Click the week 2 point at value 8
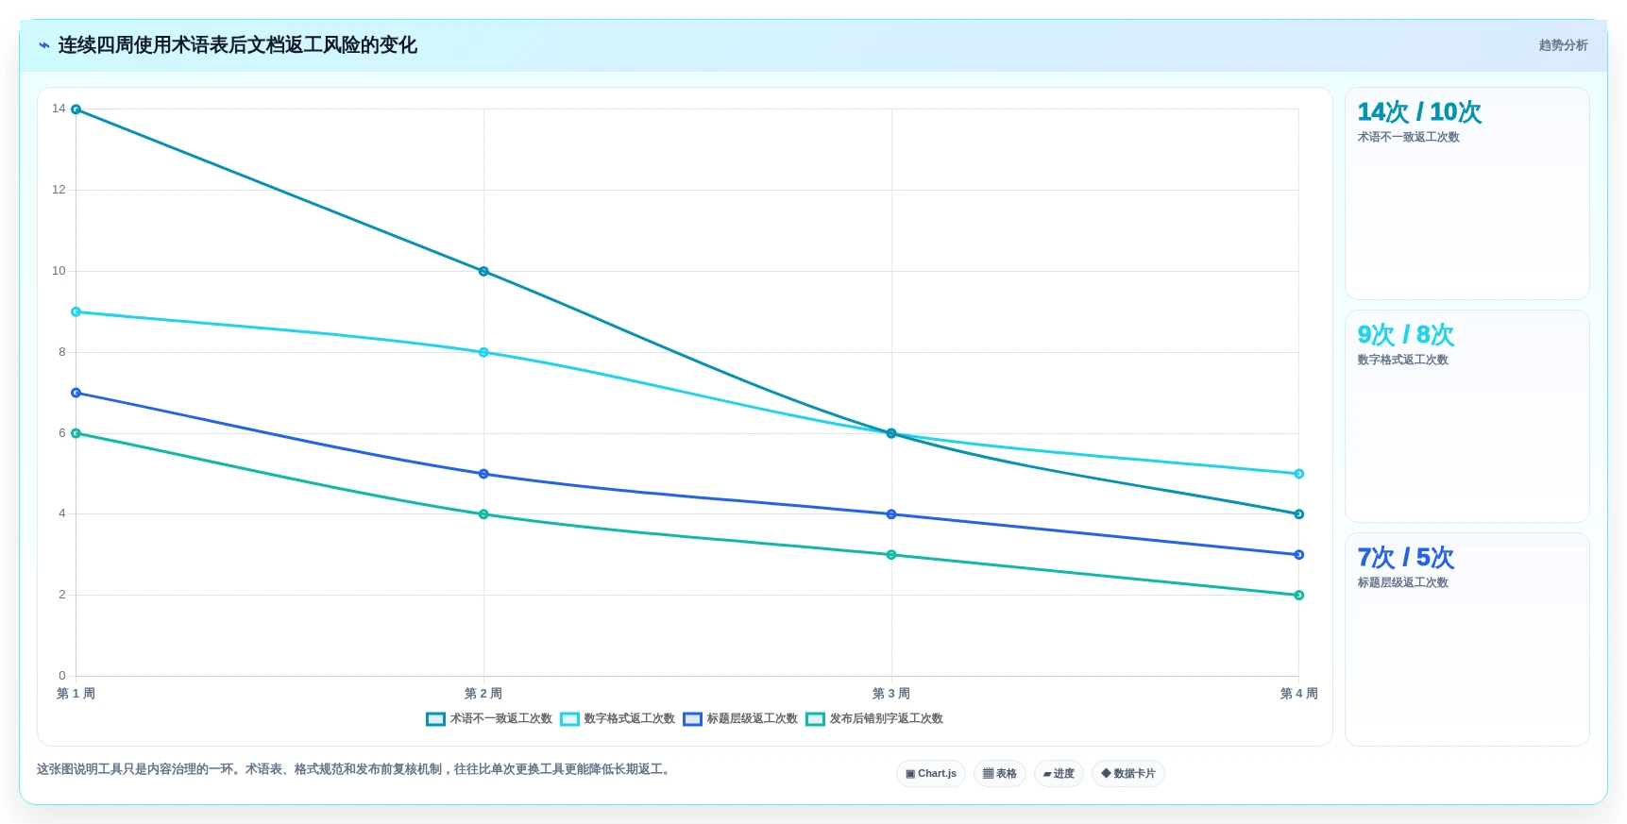The image size is (1627, 824). point(483,353)
